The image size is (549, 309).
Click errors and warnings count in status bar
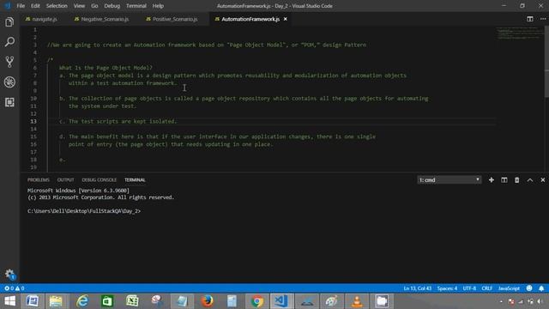pos(14,288)
